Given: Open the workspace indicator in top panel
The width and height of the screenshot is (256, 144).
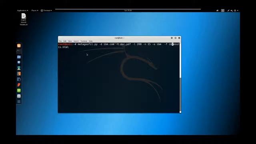Looking at the screenshot, I should (223, 10).
